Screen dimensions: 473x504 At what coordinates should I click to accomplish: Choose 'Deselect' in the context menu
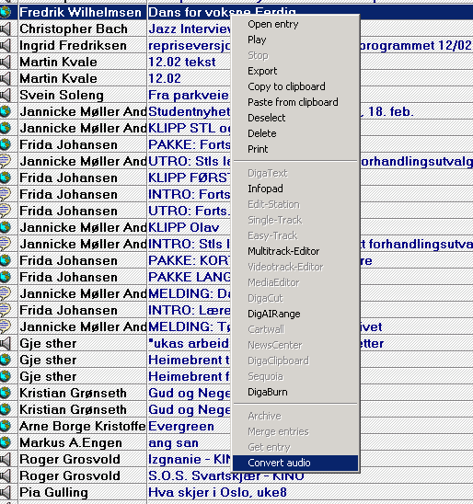295,118
